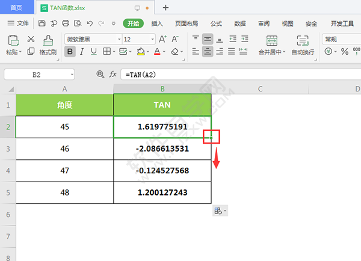The height and width of the screenshot is (261, 361).
Task: Click Decrease Indent icon
Action: tap(233, 39)
